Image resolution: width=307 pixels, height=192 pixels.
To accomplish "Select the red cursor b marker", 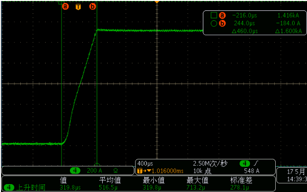I will coord(93,6).
